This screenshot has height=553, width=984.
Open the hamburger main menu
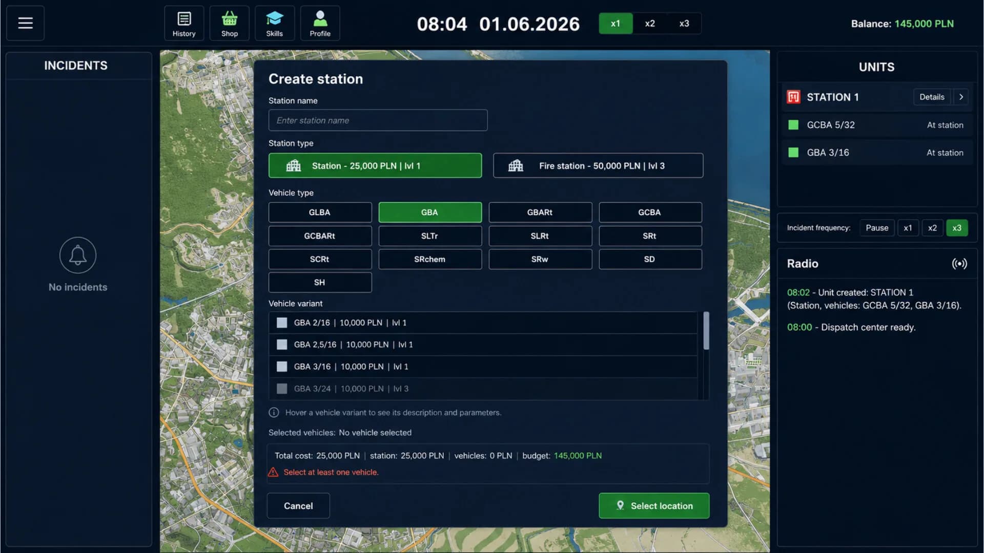25,23
